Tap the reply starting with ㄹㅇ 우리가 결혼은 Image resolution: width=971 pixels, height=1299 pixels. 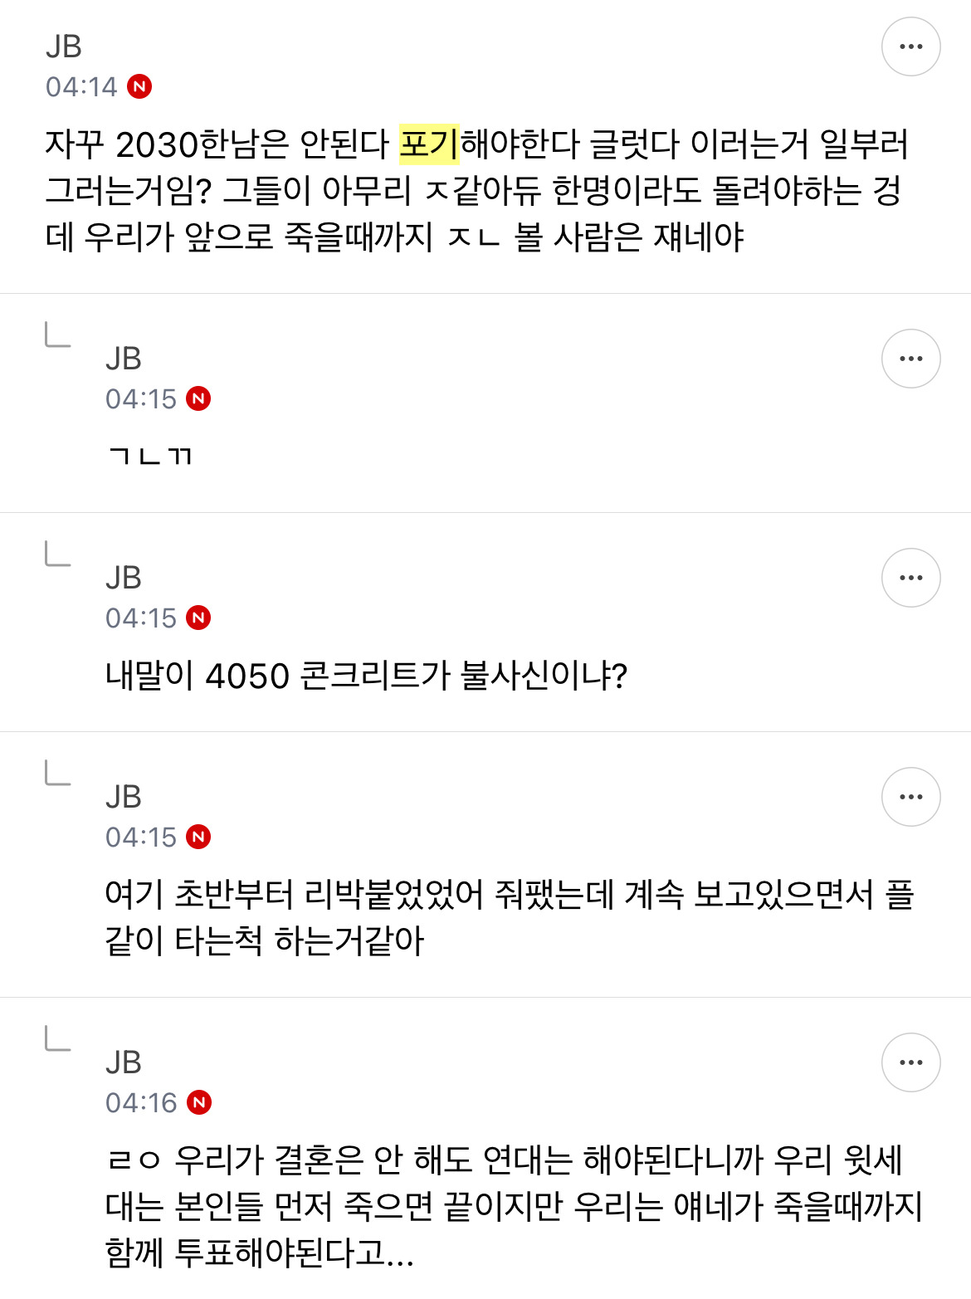click(514, 1206)
